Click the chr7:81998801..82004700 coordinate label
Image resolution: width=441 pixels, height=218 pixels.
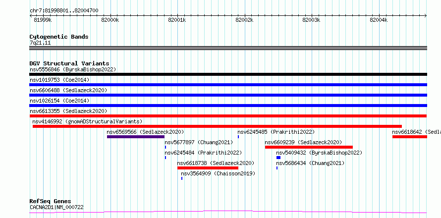tap(64, 10)
